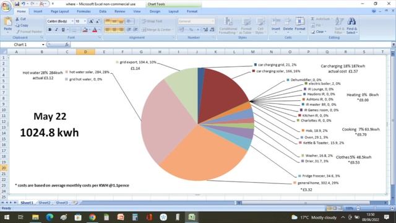This screenshot has width=396, height=223.
Task: Select the Fridge Freezer data label
Action: pos(321,176)
